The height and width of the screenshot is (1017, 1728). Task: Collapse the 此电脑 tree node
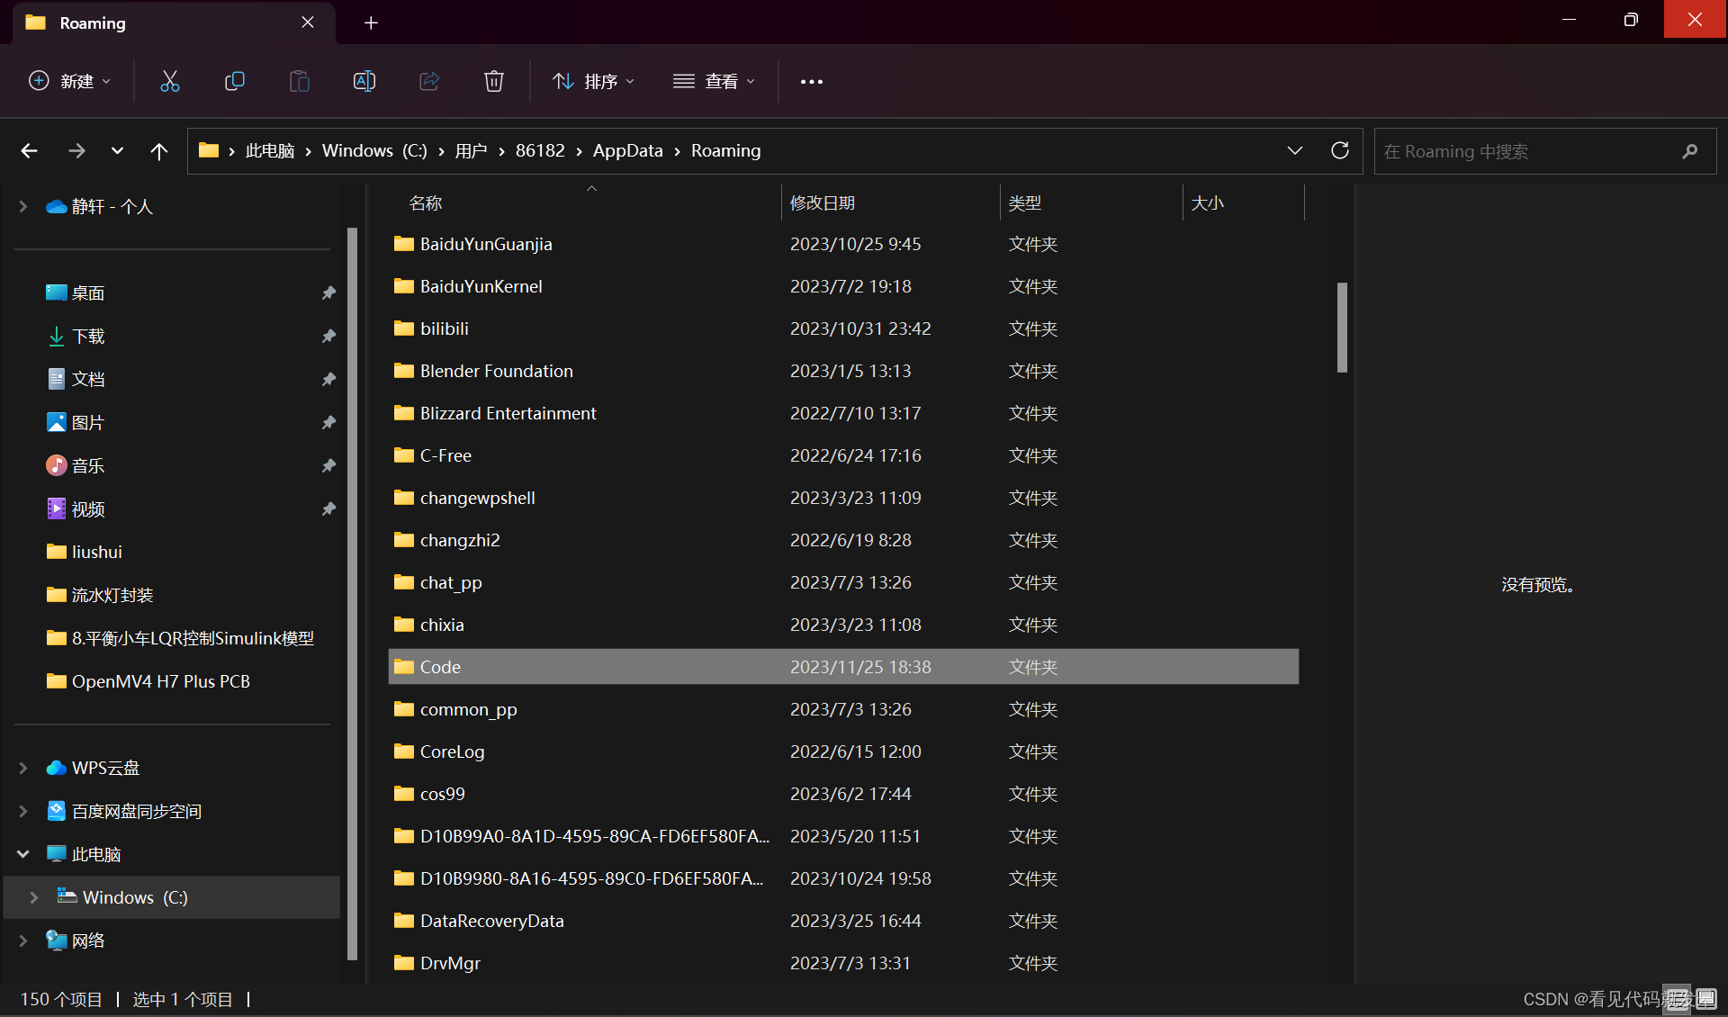pos(23,854)
